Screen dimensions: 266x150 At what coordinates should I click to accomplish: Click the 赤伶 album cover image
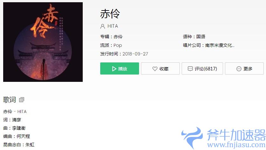43,42
